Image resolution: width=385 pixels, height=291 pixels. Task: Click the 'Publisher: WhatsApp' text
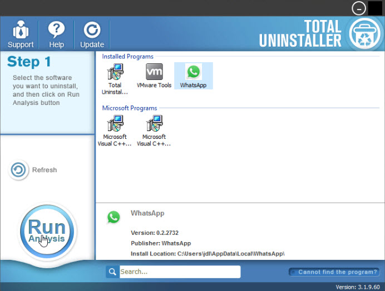click(x=161, y=243)
